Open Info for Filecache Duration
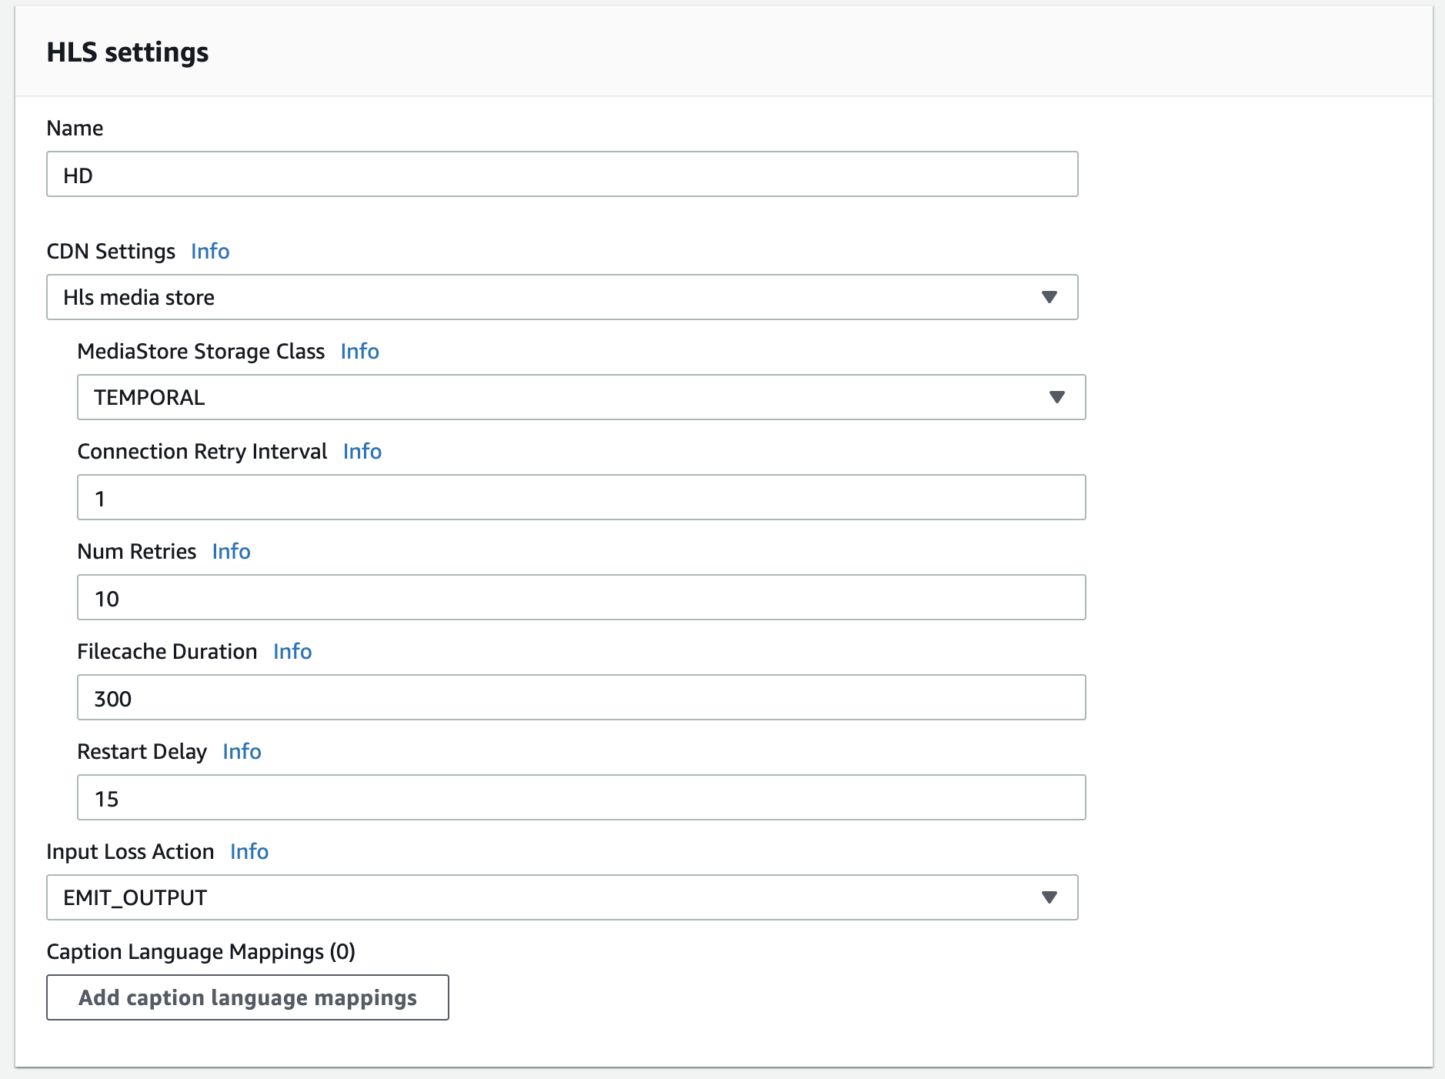The height and width of the screenshot is (1079, 1445). [x=292, y=652]
